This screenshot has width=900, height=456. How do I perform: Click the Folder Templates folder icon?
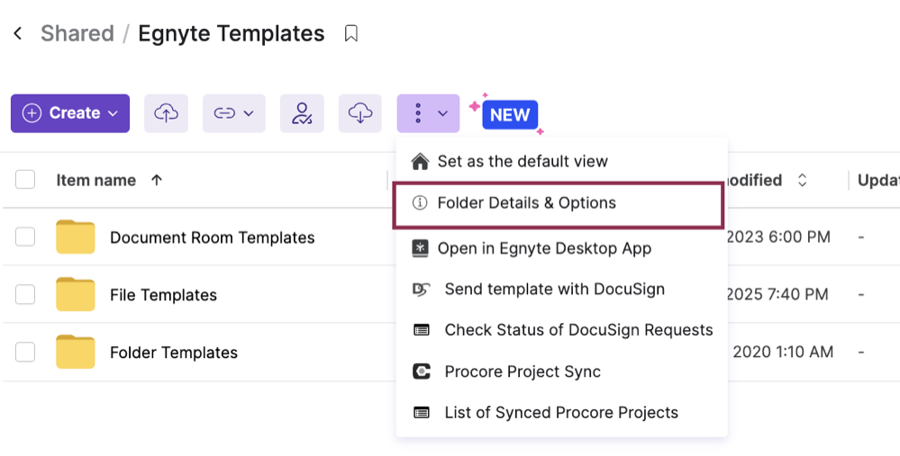[75, 351]
